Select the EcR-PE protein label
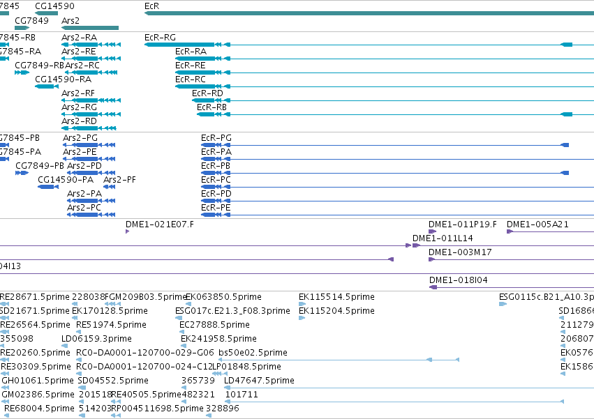This screenshot has width=594, height=419. click(216, 208)
